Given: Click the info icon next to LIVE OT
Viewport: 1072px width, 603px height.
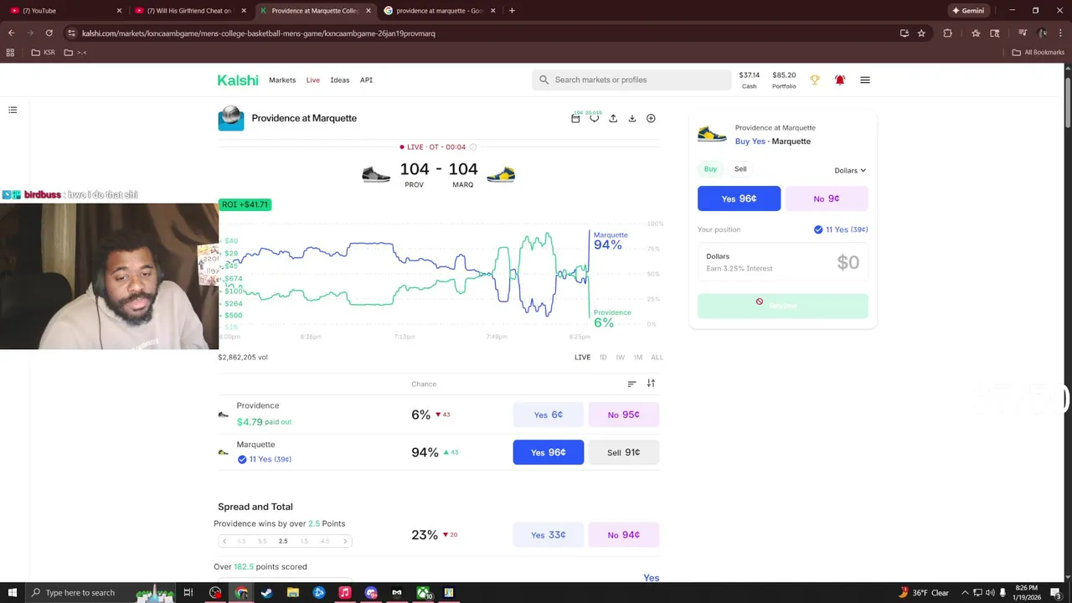Looking at the screenshot, I should [473, 147].
